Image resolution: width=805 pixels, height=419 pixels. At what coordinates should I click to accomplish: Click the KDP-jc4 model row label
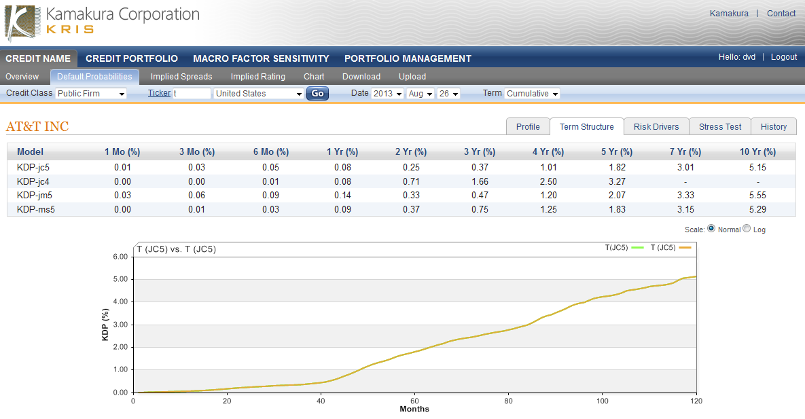coord(33,182)
